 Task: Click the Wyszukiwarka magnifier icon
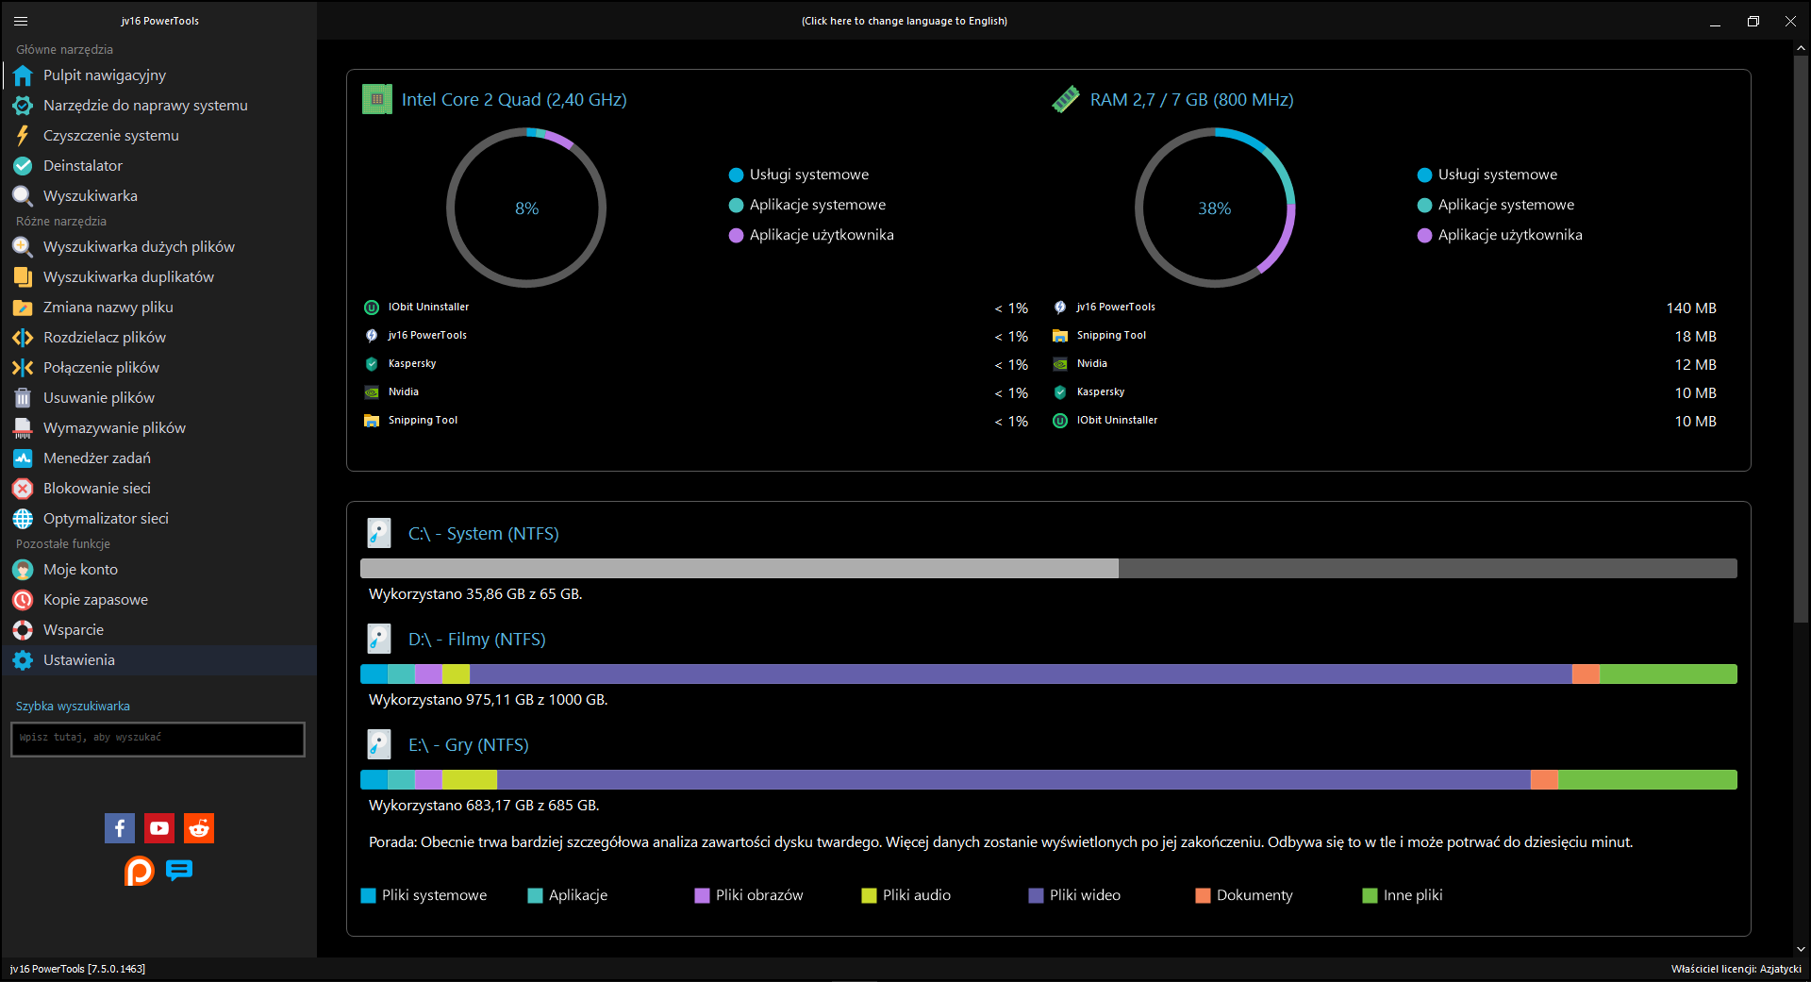23,196
